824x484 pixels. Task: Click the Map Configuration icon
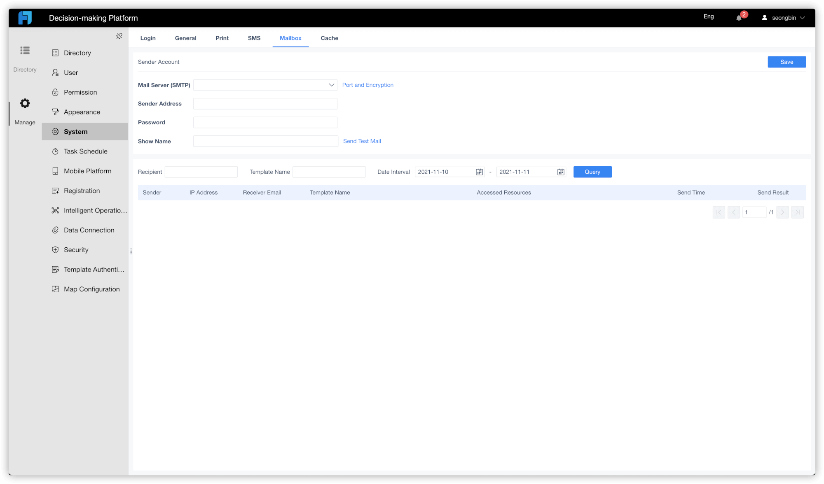[x=55, y=289]
